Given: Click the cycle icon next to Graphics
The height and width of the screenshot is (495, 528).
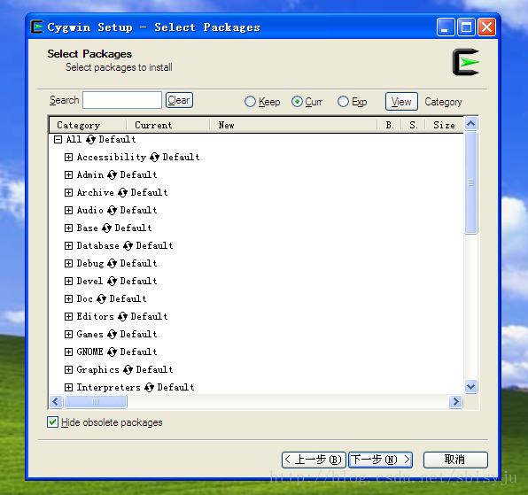Looking at the screenshot, I should coord(128,370).
